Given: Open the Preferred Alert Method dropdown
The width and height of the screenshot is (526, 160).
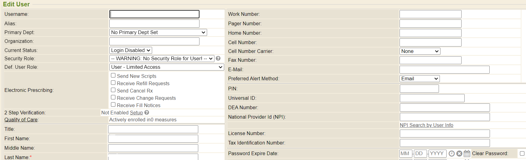Looking at the screenshot, I should (419, 79).
